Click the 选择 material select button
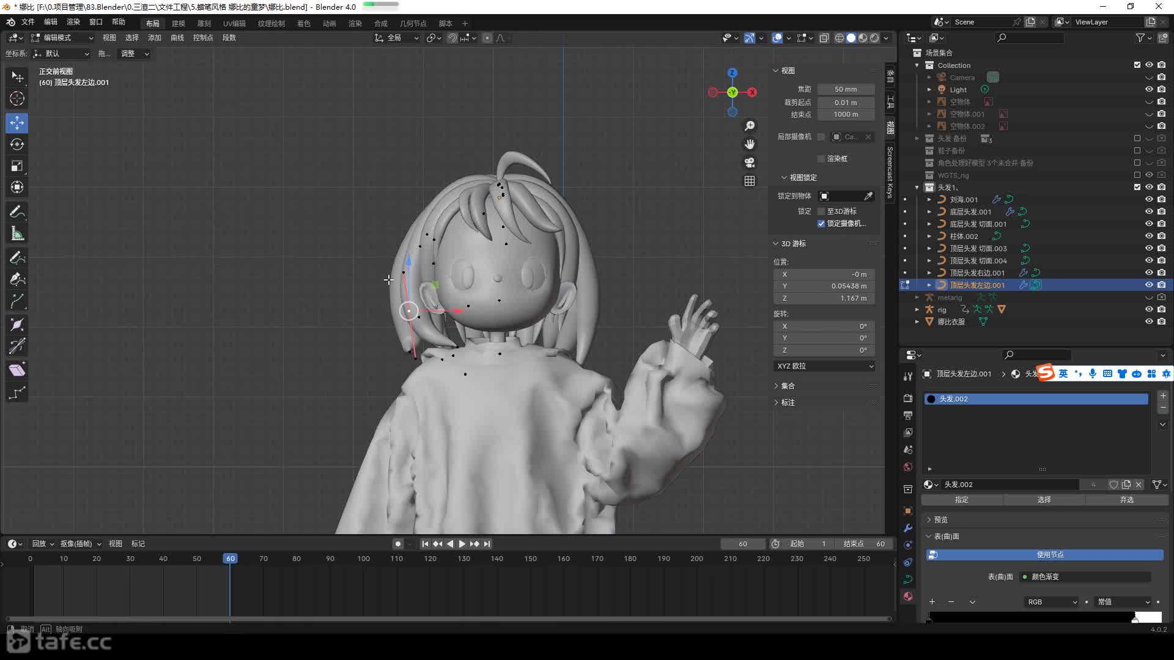 pos(1044,500)
